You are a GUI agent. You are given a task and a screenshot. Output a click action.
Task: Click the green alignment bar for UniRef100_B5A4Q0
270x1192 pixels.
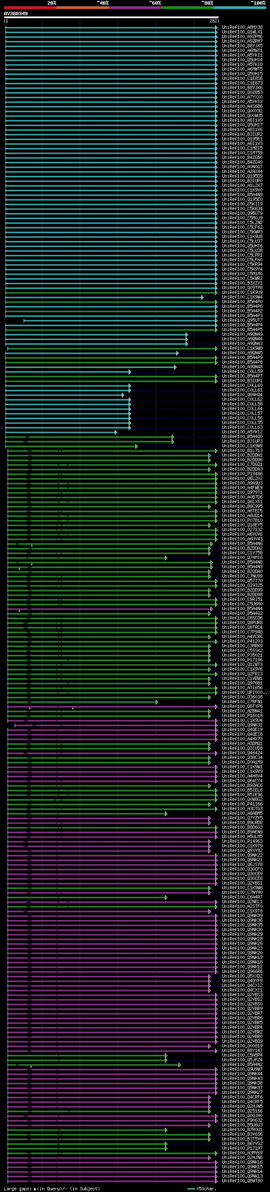point(89,436)
